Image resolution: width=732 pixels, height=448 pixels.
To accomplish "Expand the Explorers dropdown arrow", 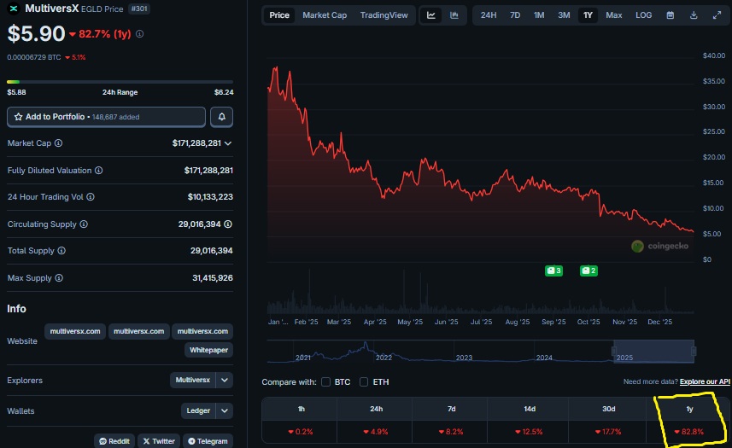I will click(x=224, y=380).
